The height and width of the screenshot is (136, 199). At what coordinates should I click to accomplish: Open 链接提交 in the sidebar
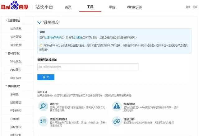16,102
